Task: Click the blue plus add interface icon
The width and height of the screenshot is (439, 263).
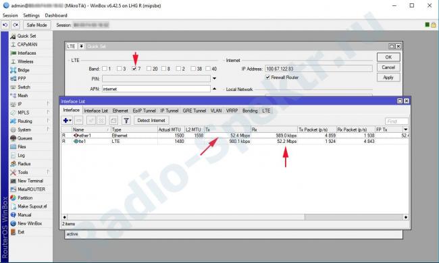Action: [x=67, y=121]
